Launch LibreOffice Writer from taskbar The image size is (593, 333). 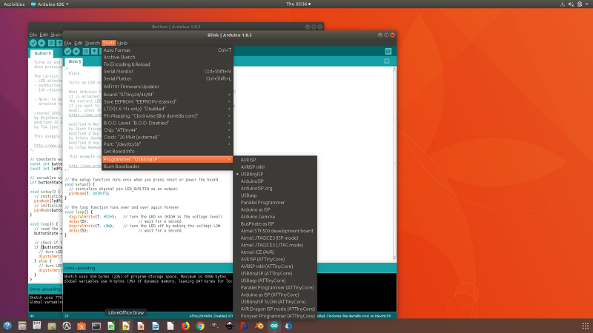[x=156, y=326]
